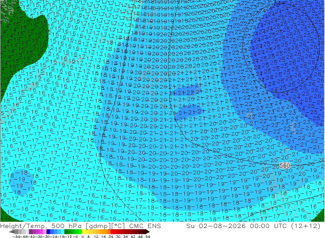
Task: Select the orange 18 legend swatch
Action: (105, 232)
